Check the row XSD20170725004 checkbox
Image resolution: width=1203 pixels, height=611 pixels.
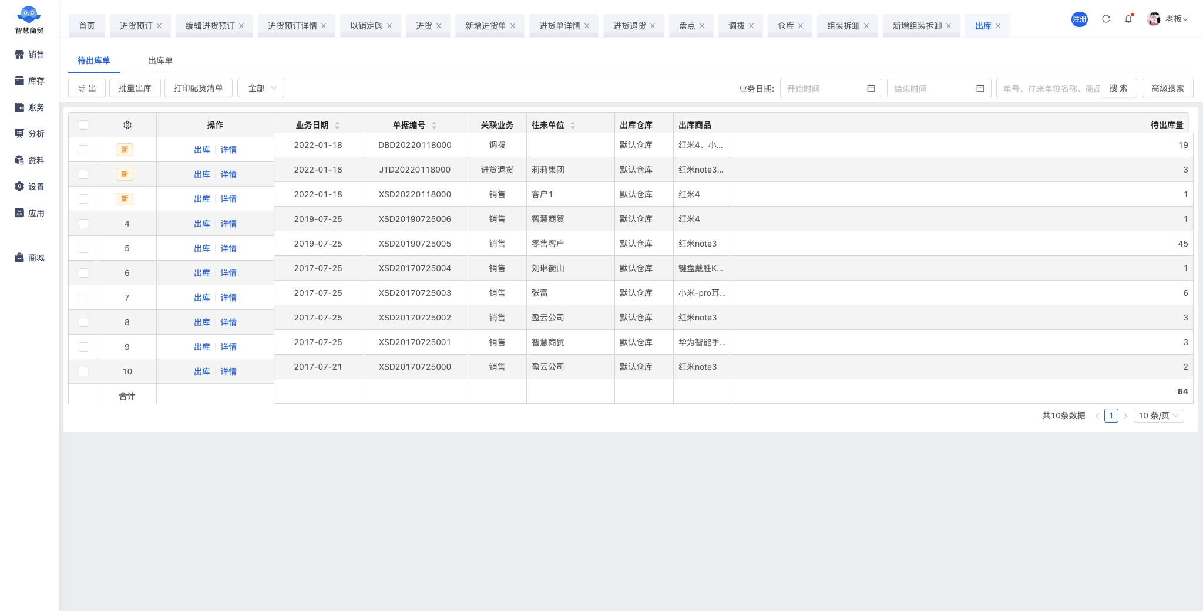point(83,273)
